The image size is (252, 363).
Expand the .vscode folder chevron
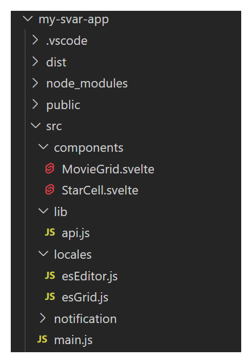click(35, 40)
